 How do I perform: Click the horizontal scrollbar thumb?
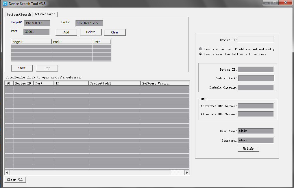coord(90,172)
